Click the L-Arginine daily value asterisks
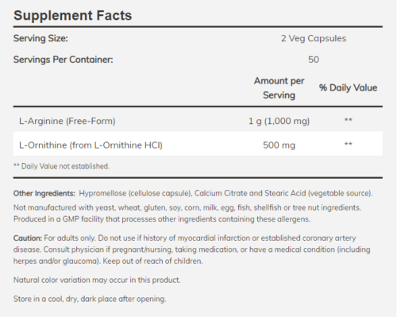This screenshot has width=397, height=317. point(348,120)
